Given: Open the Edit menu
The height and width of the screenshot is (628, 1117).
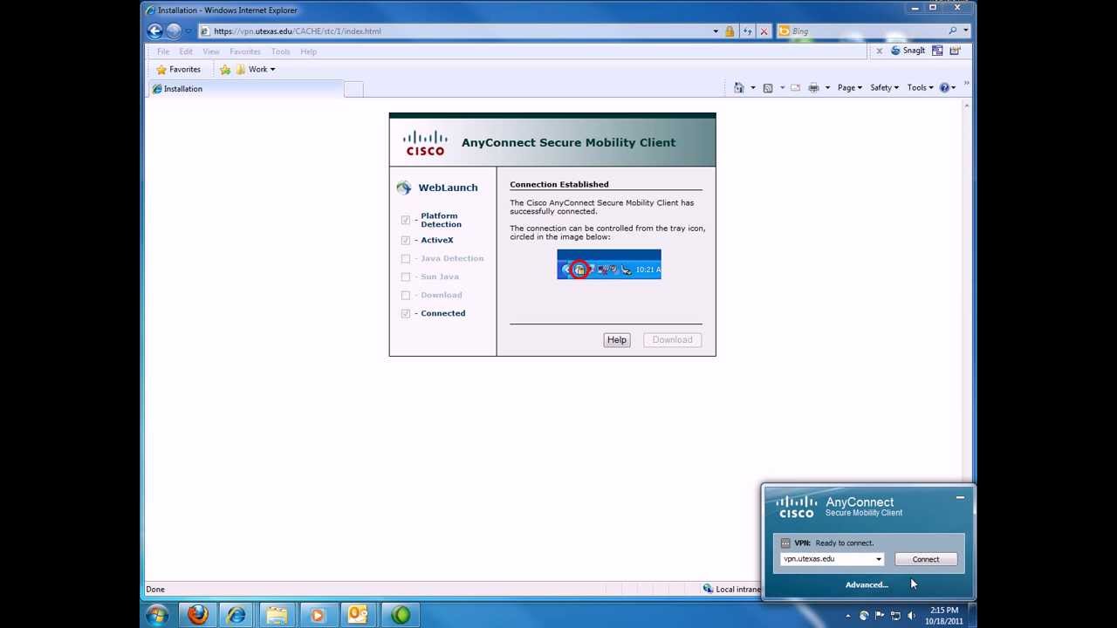Looking at the screenshot, I should (x=186, y=51).
